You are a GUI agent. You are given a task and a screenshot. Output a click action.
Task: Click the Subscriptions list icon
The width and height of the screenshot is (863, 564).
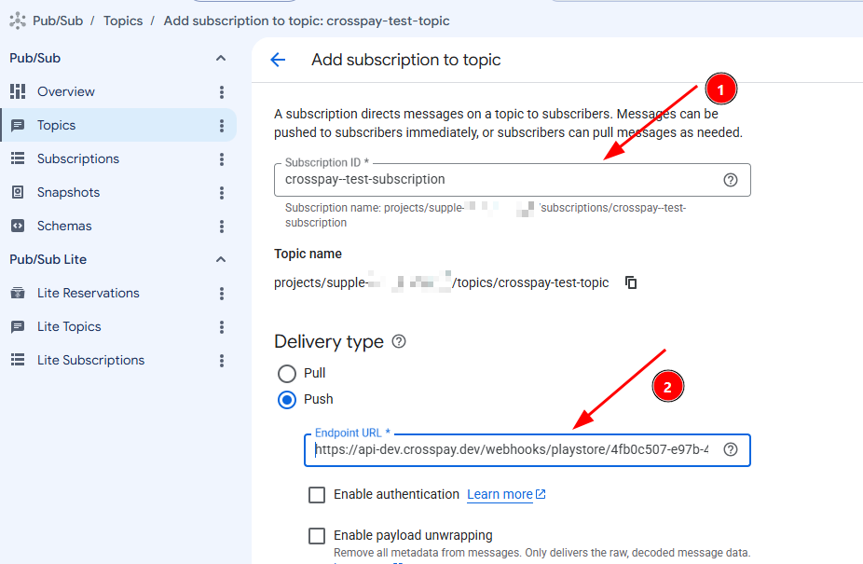[18, 158]
